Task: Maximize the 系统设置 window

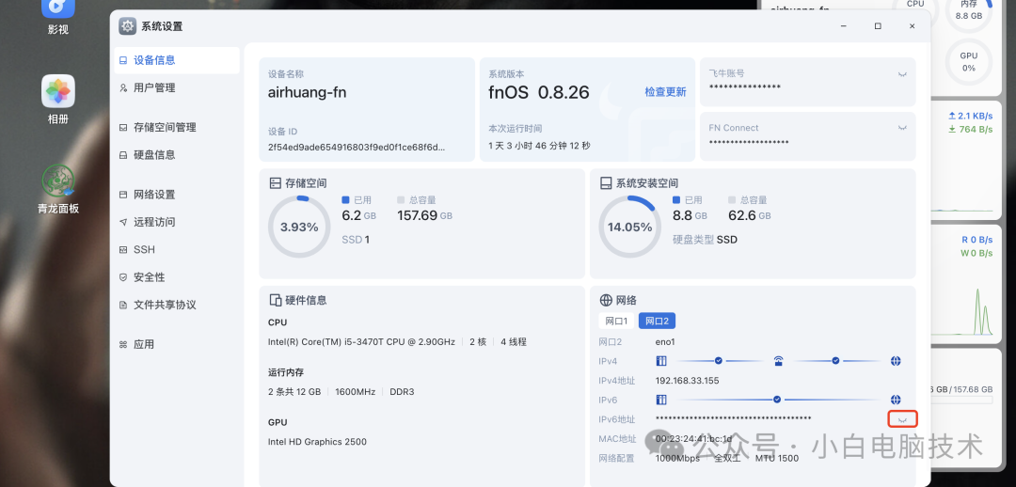Action: click(x=878, y=26)
